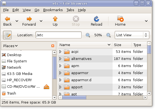Select Network in Places sidebar
Image resolution: width=155 pixels, height=109 pixels.
click(x=11, y=67)
